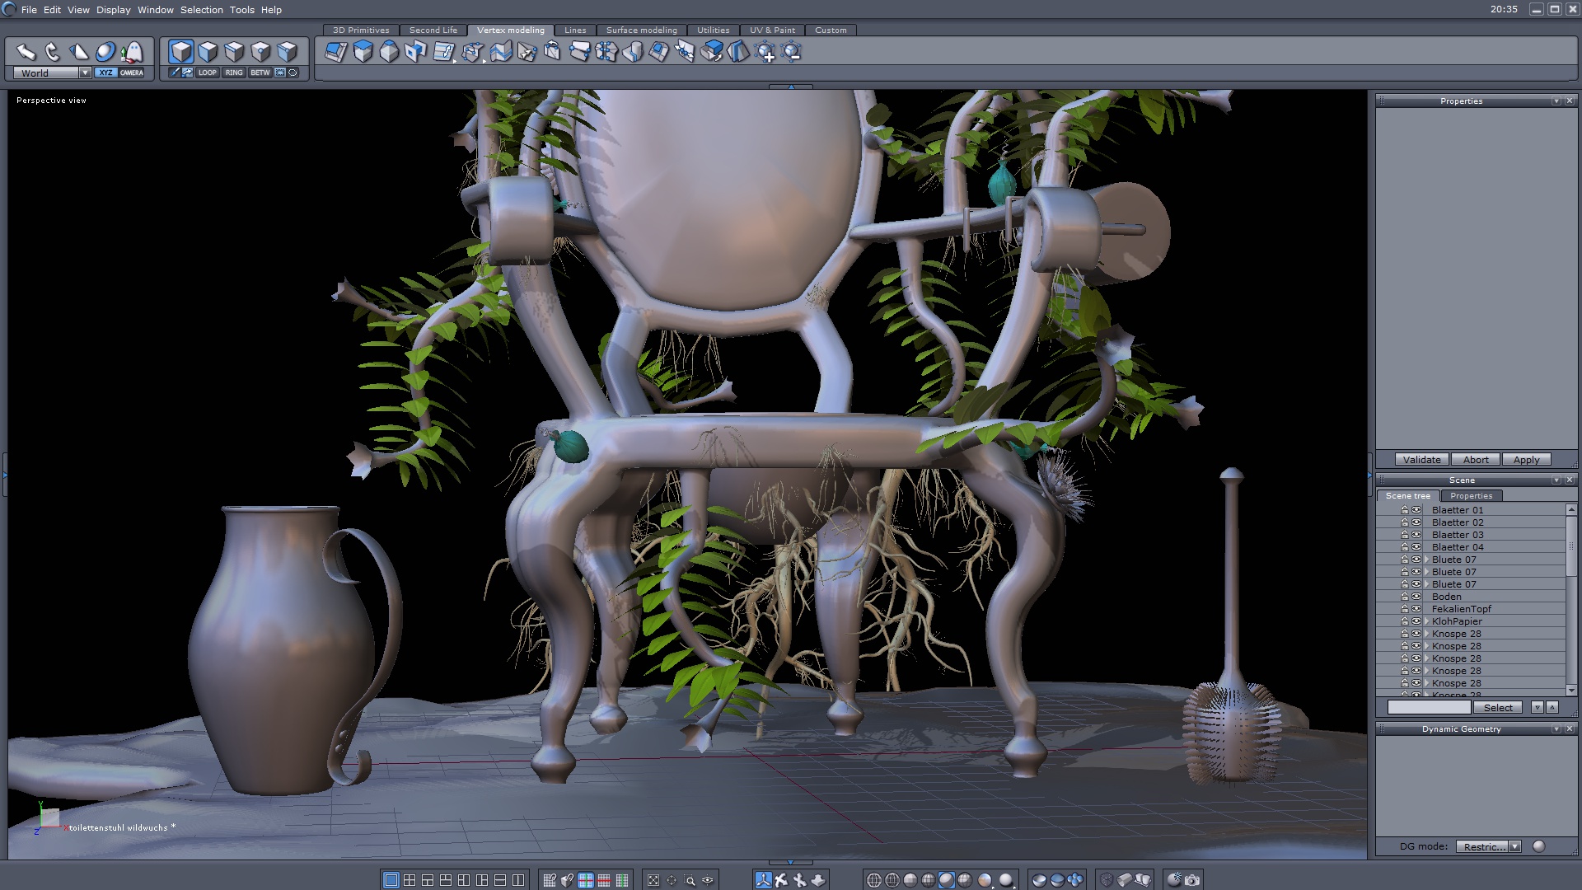Click the first Vertex modeling extrude-face icon

pos(335,53)
